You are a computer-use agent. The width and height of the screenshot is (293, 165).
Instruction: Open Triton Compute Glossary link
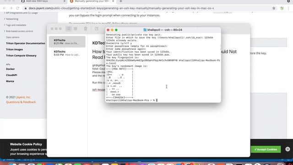point(21,55)
